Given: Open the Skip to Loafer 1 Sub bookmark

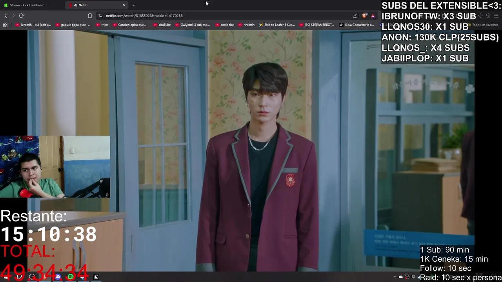Looking at the screenshot, I should pos(276,25).
